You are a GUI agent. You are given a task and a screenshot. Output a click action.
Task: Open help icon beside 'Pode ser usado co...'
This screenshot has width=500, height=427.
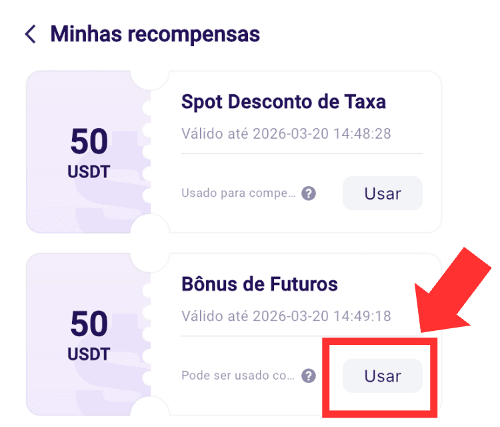[x=309, y=376]
